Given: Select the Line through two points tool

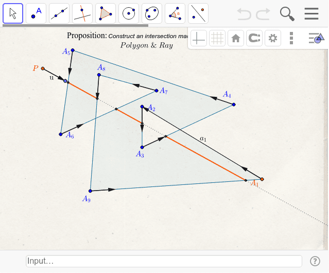Looking at the screenshot, I should 59,13.
